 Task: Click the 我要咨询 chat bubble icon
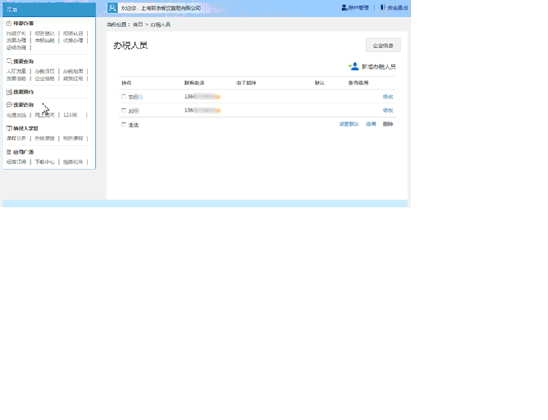pyautogui.click(x=9, y=105)
